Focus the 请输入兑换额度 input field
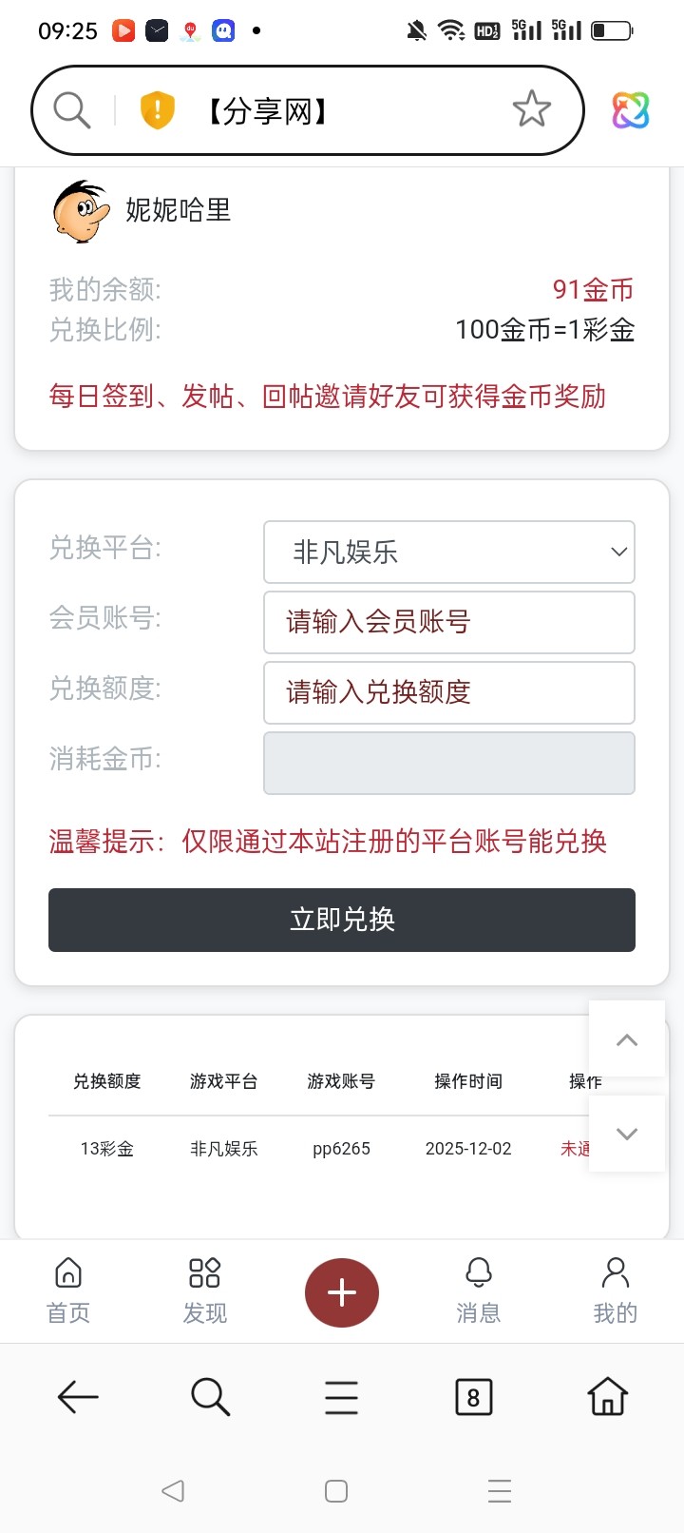Screen dimensions: 684x1533 [448, 692]
